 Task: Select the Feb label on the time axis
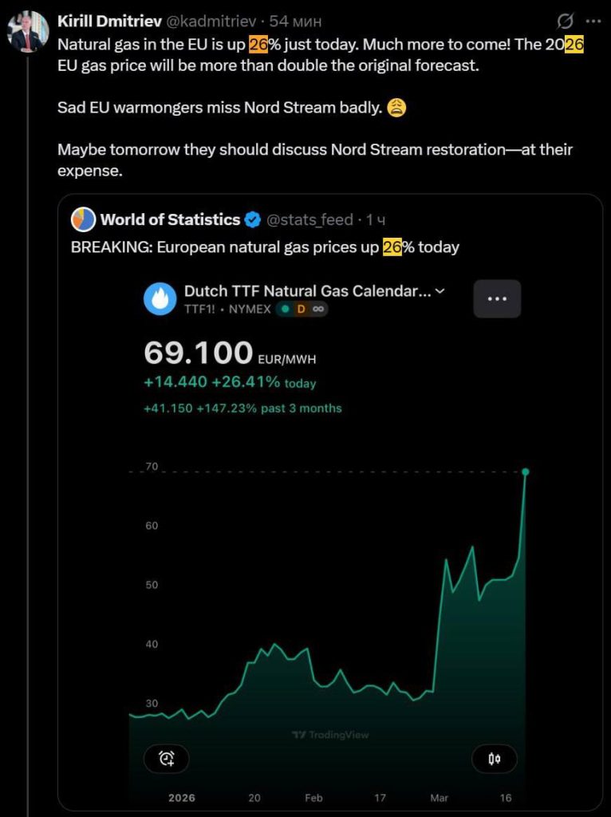(313, 798)
